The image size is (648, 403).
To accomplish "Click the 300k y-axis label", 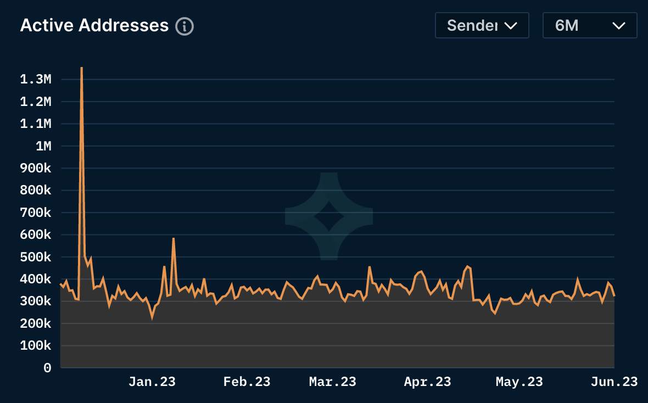I will pyautogui.click(x=36, y=301).
